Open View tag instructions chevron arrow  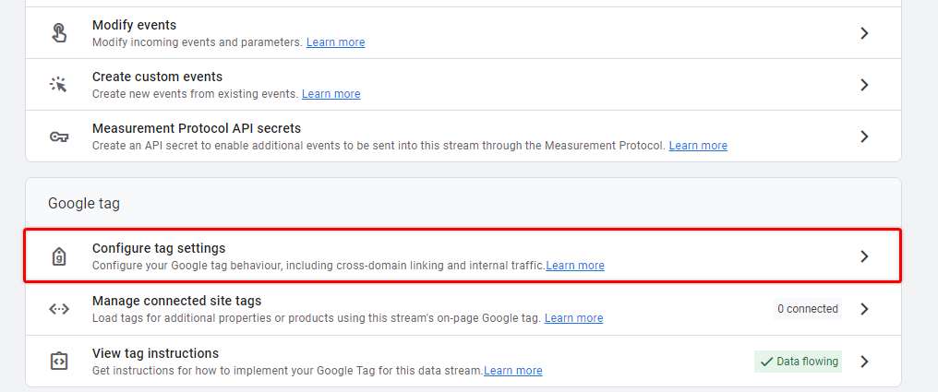click(864, 362)
